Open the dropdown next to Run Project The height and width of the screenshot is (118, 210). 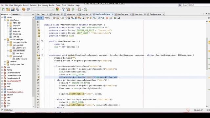pos(76,9)
